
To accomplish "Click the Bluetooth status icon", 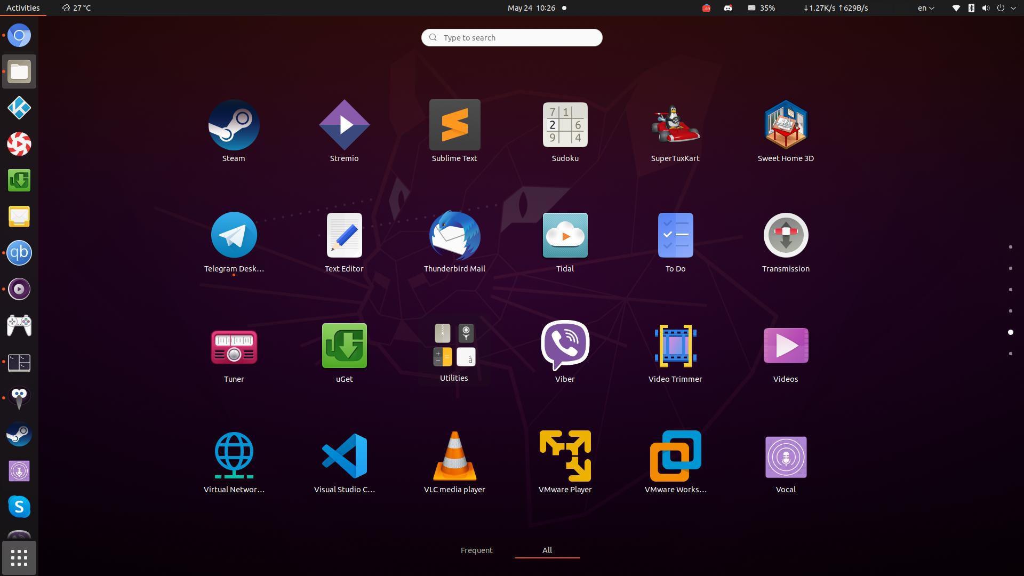I will point(971,8).
